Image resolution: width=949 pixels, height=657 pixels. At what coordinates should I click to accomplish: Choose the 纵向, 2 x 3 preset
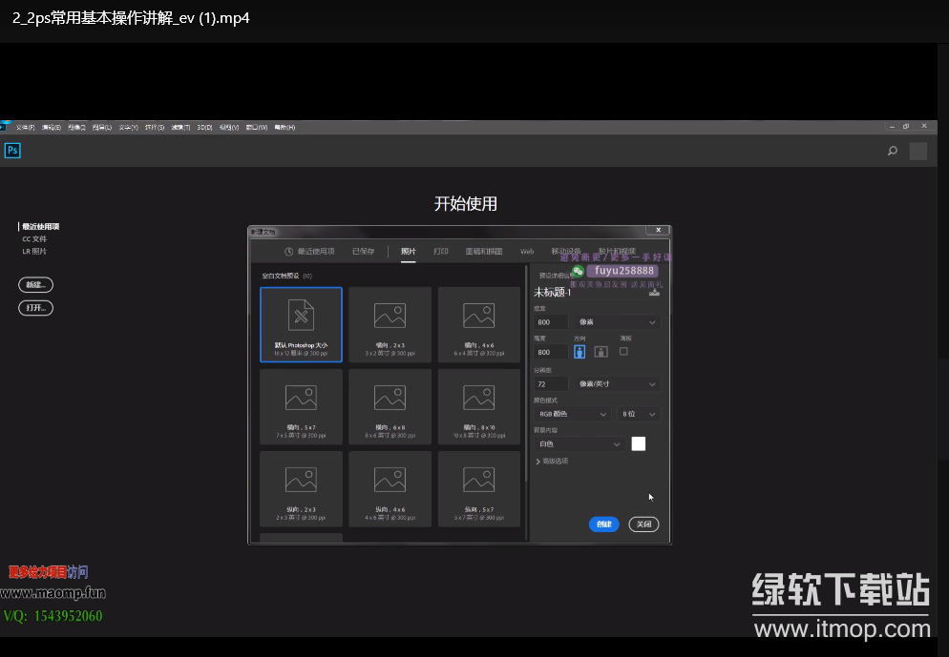[x=301, y=489]
